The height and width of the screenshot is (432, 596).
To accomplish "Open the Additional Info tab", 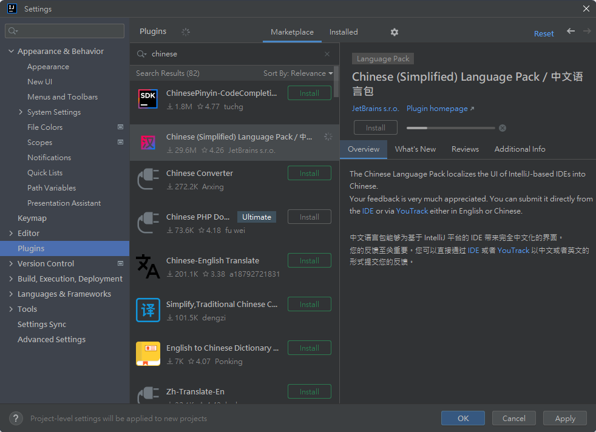I will pyautogui.click(x=520, y=149).
